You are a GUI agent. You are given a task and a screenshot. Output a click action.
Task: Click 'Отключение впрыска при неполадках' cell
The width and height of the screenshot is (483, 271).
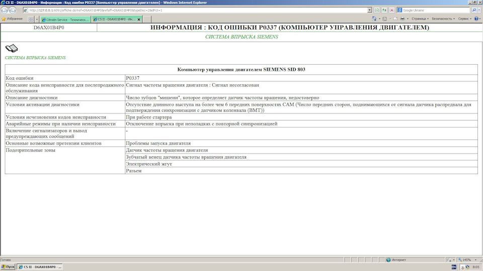[301, 124]
